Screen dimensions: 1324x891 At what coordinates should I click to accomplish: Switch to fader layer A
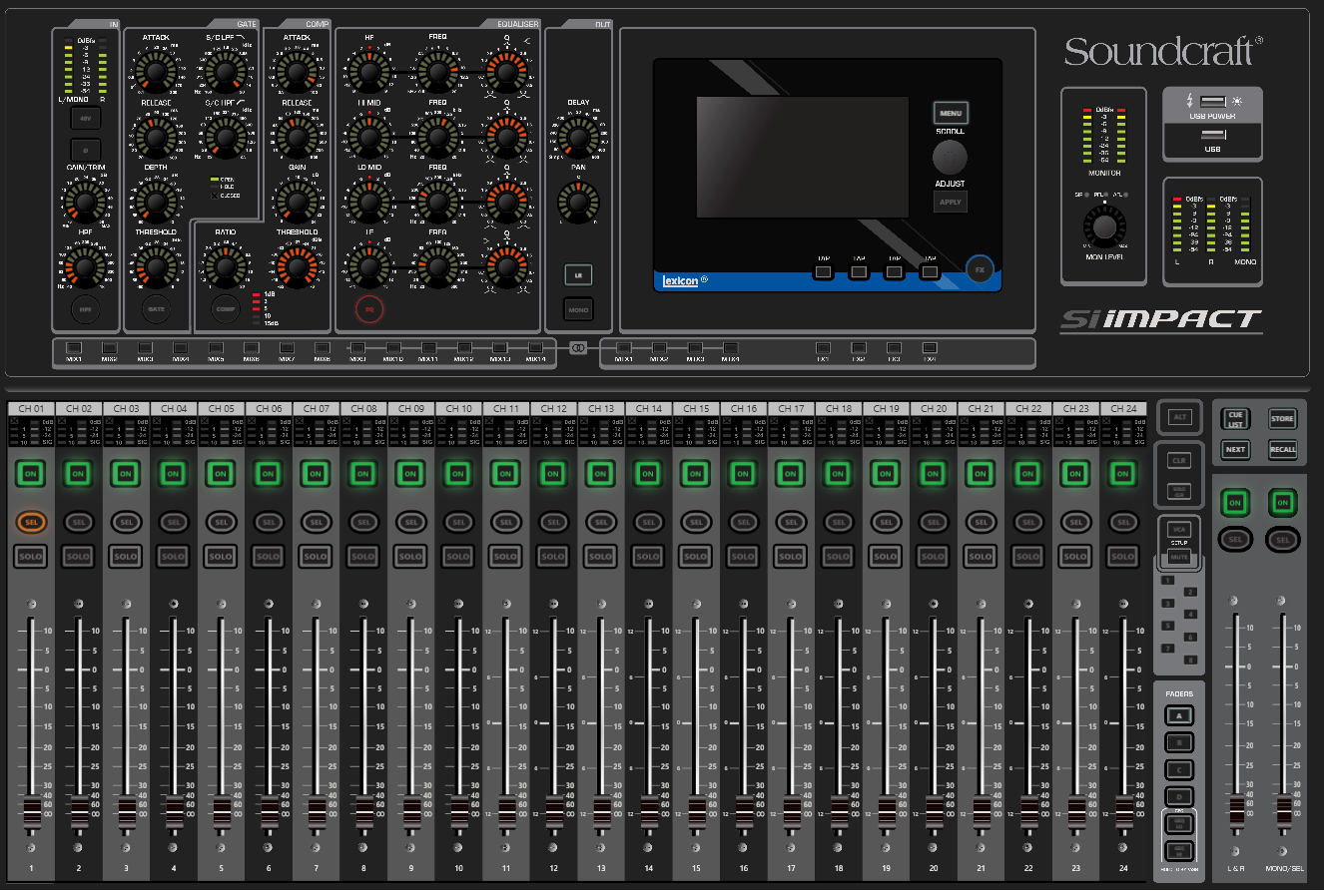(x=1179, y=715)
